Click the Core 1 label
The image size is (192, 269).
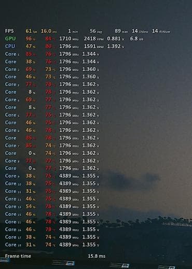pos(12,54)
